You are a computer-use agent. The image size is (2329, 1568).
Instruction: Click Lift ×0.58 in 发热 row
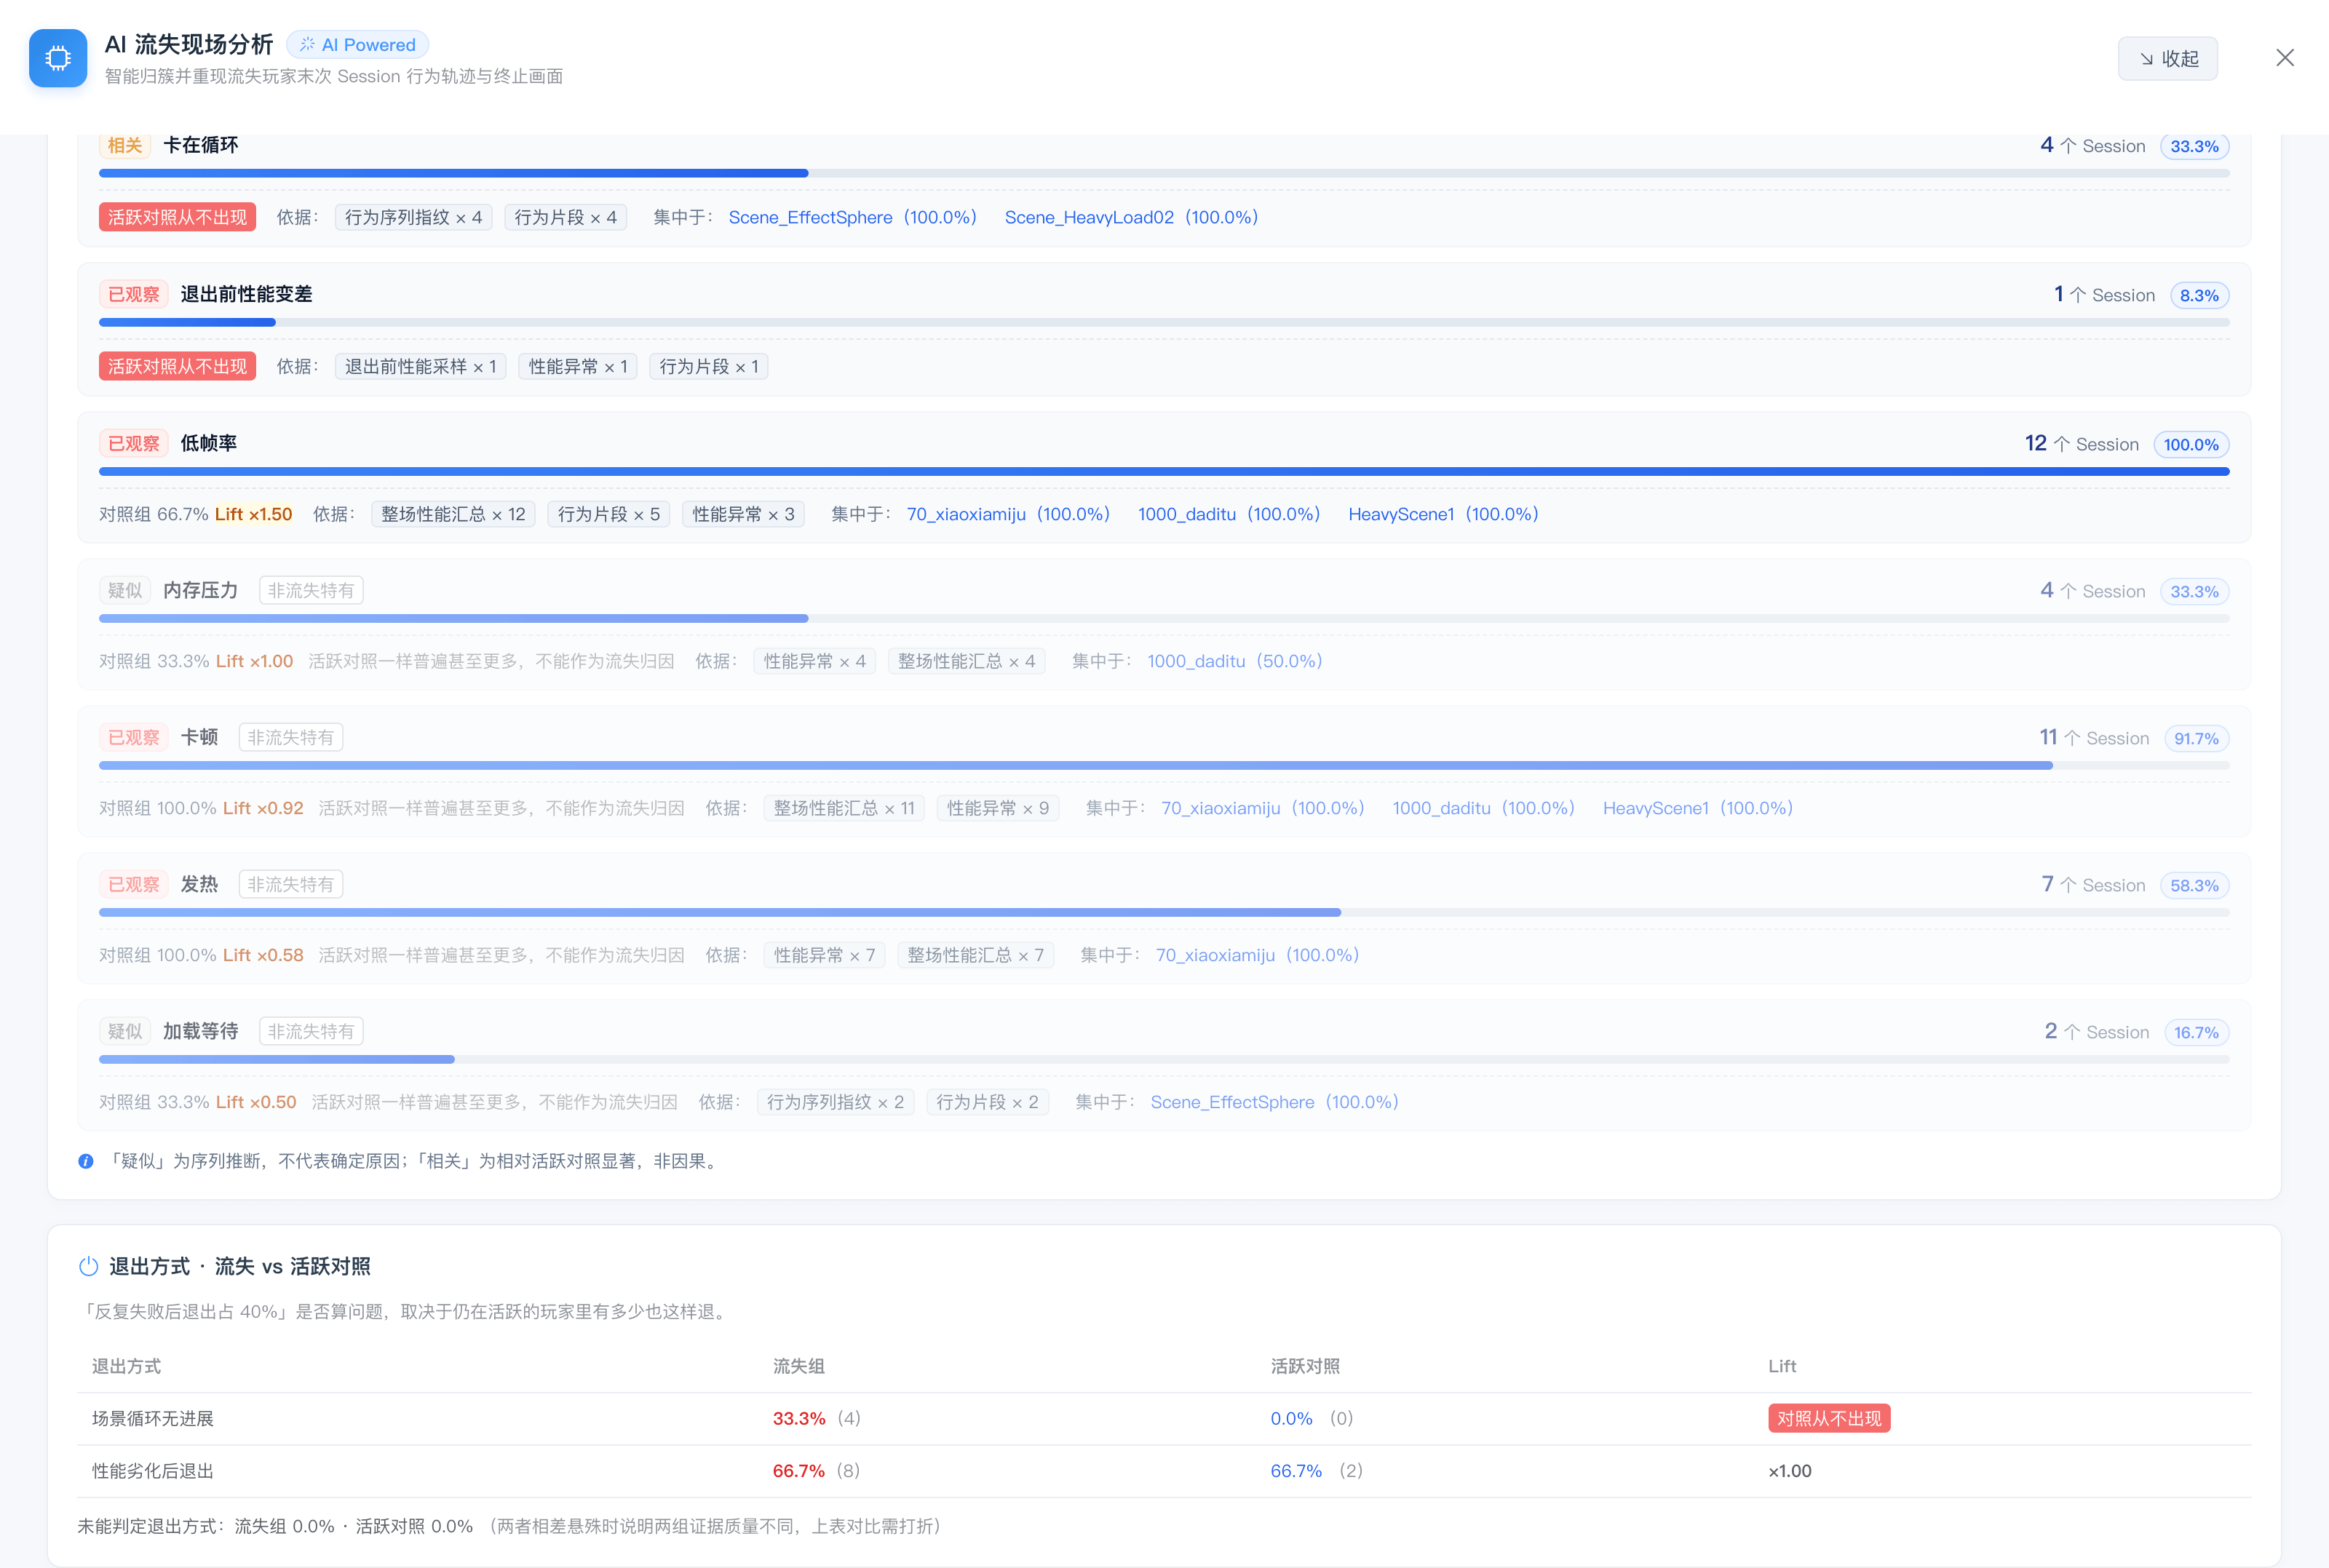[263, 955]
